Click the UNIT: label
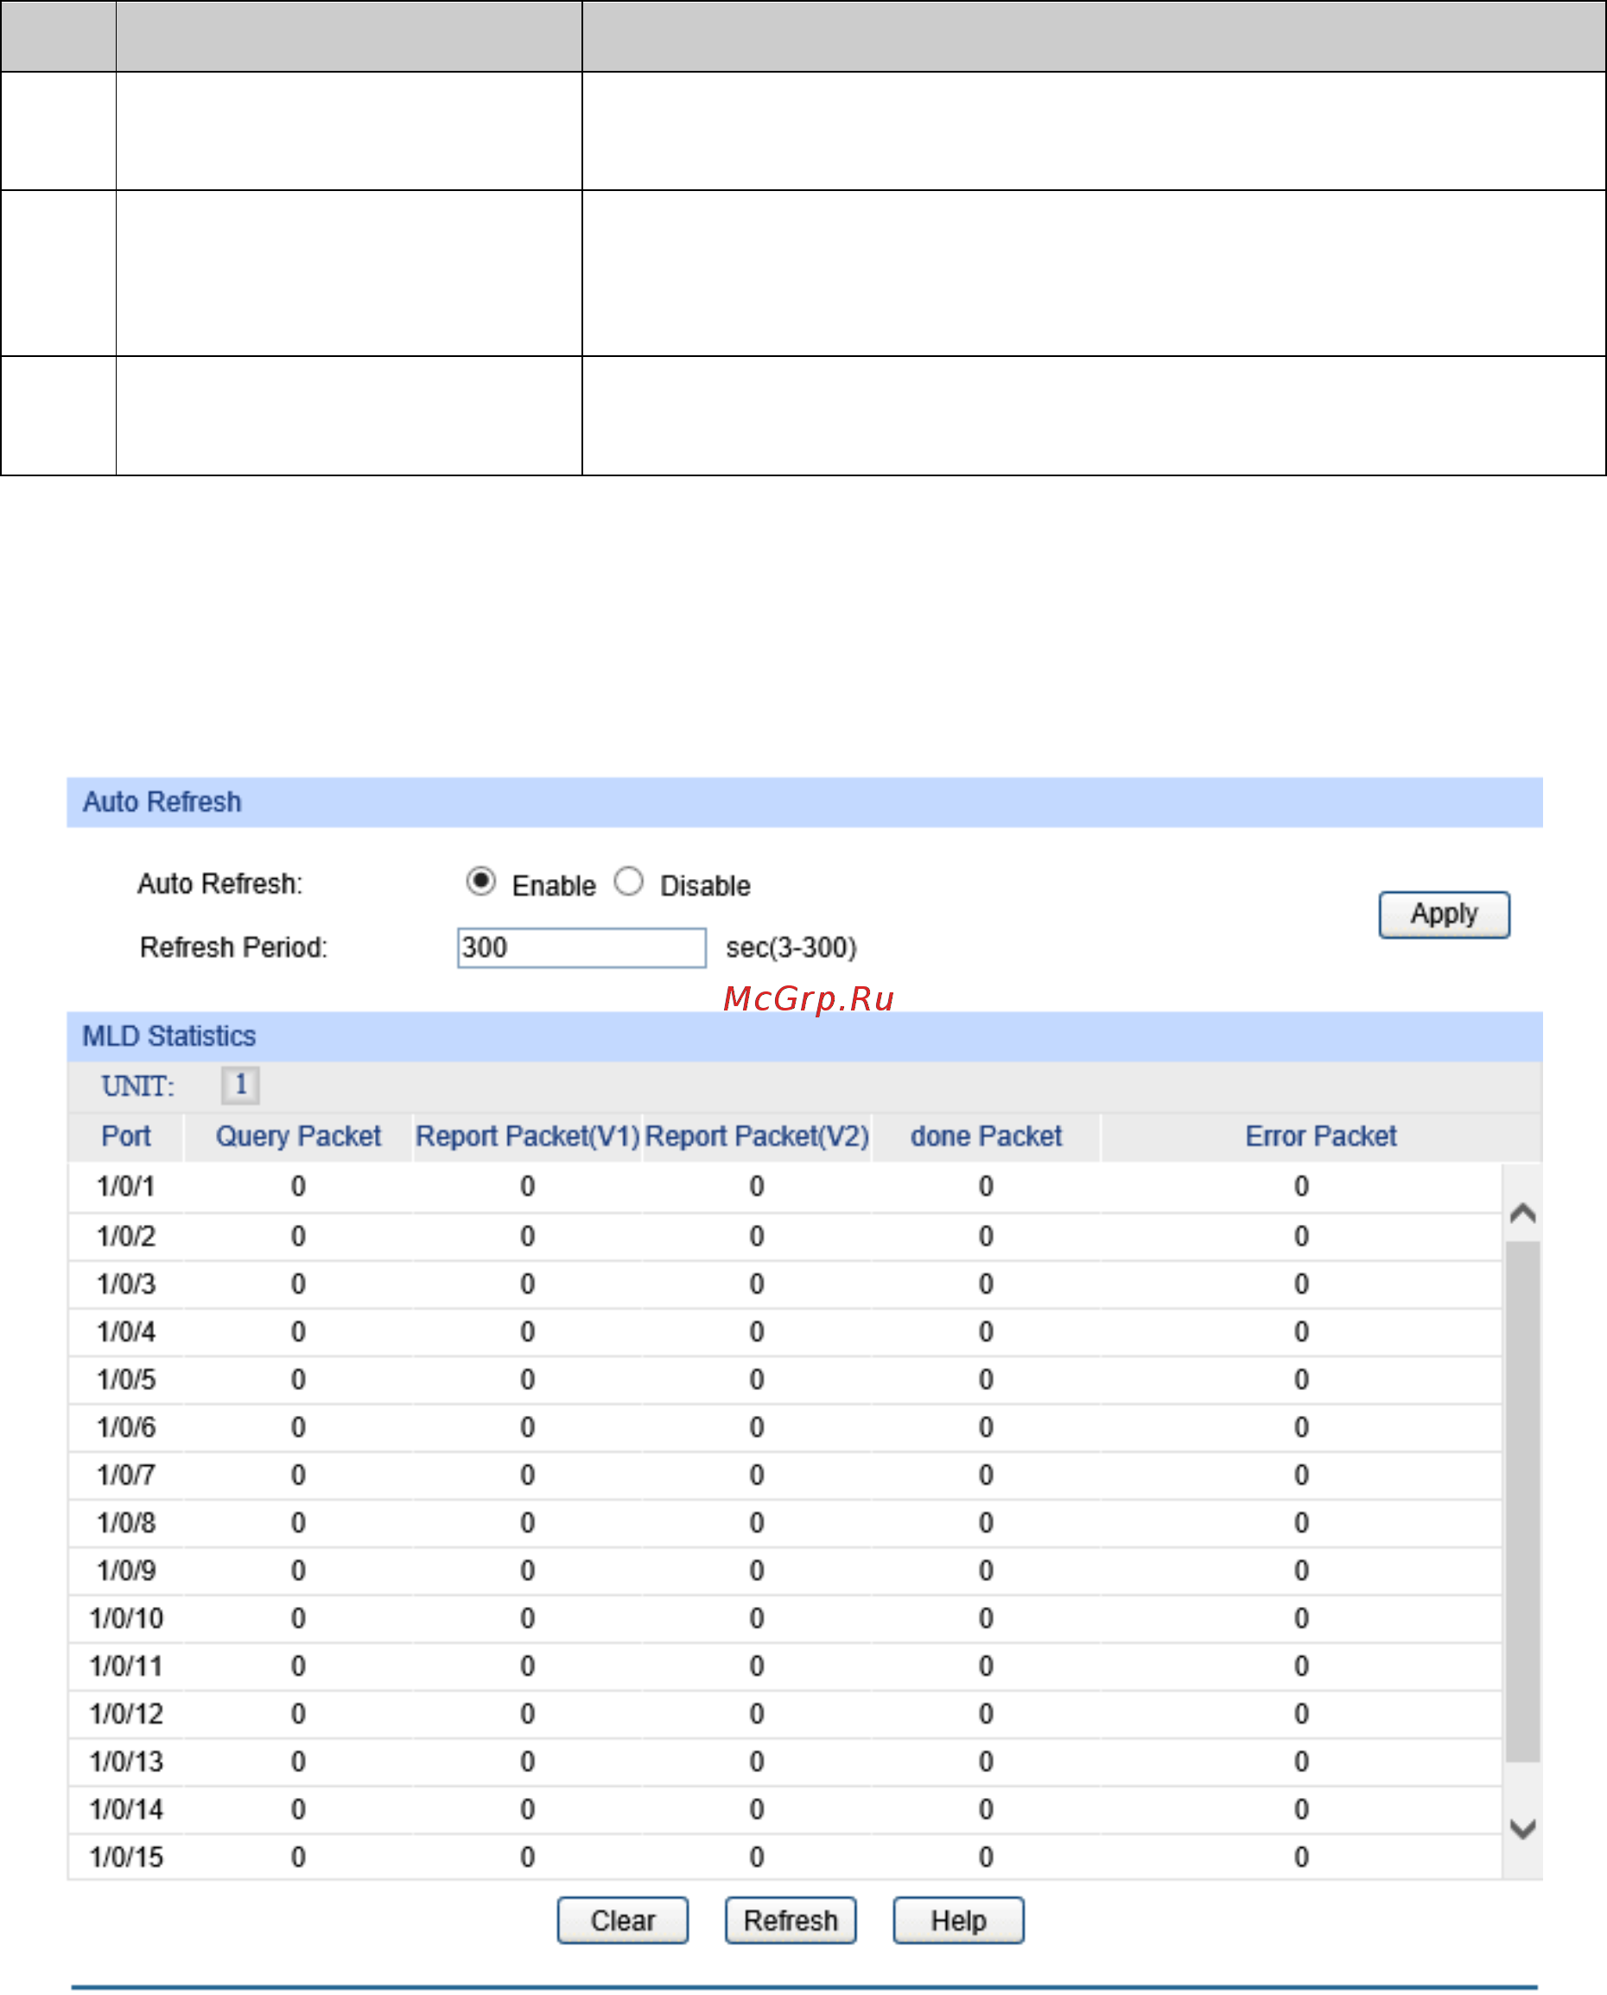 [138, 1086]
